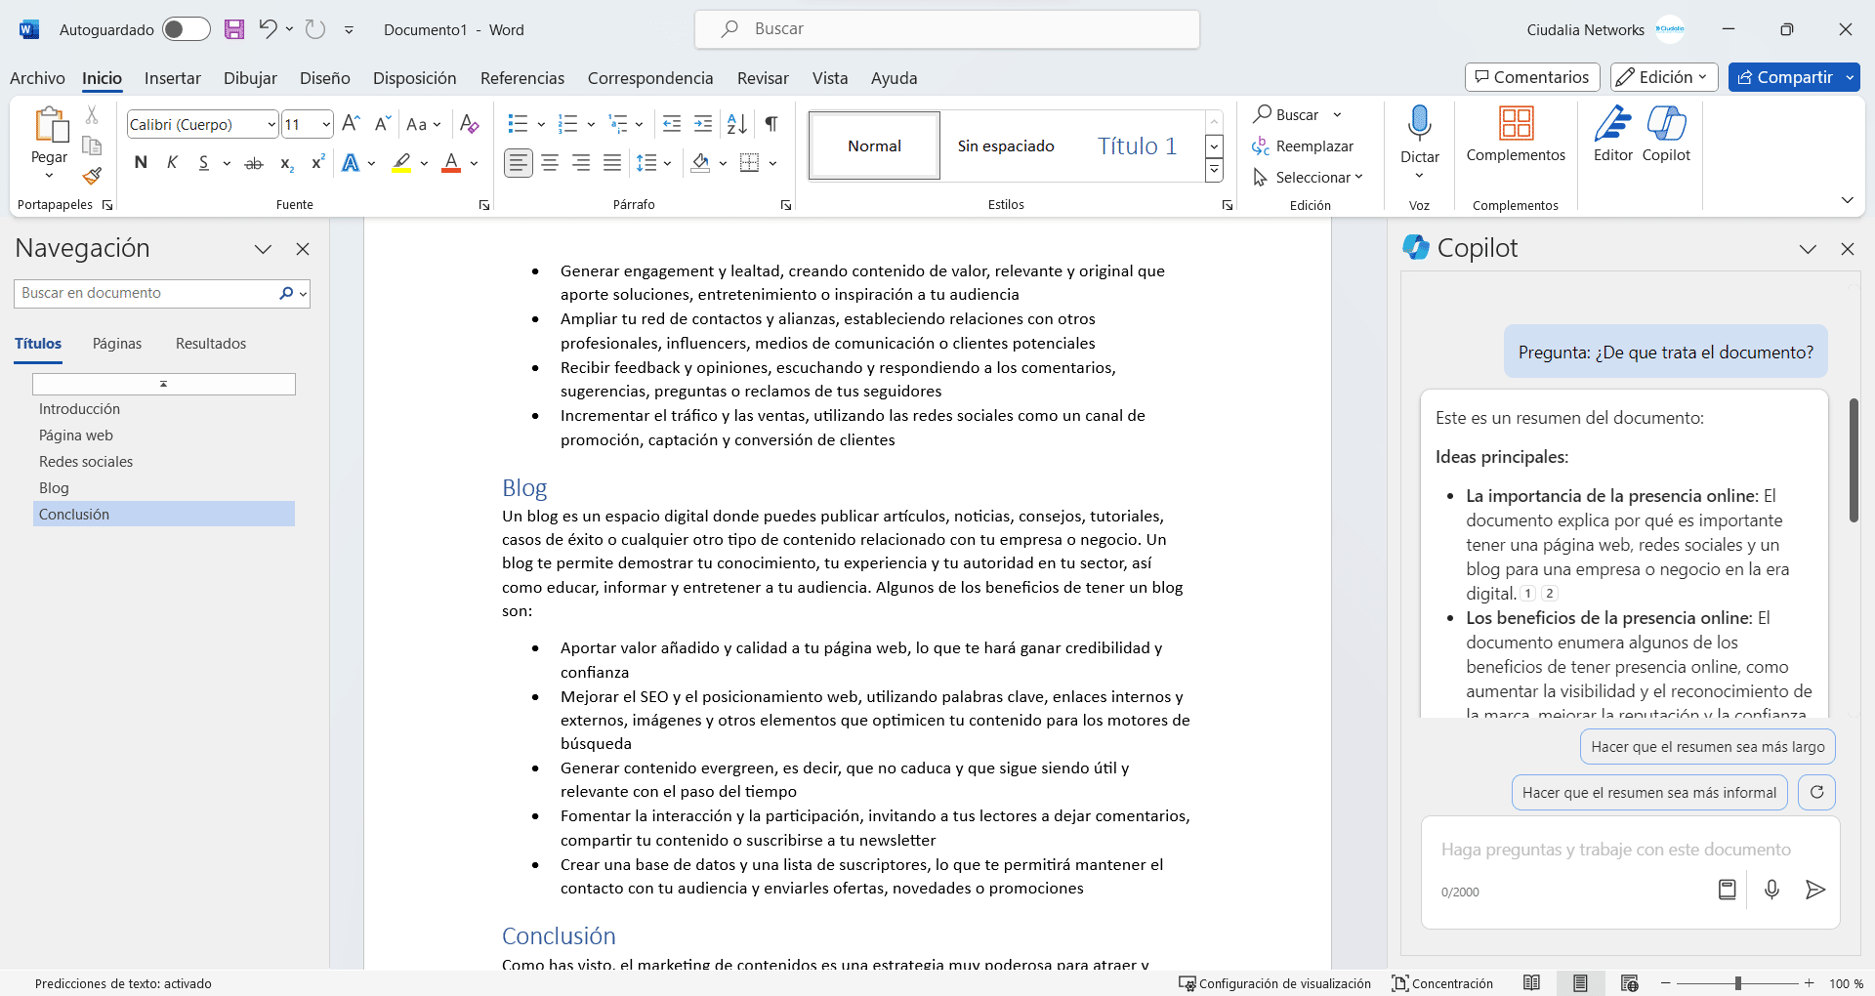
Task: Switch to Páginas tab in Navegación
Action: coord(117,344)
